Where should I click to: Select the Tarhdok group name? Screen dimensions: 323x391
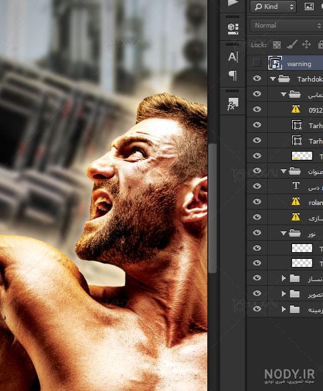[310, 80]
